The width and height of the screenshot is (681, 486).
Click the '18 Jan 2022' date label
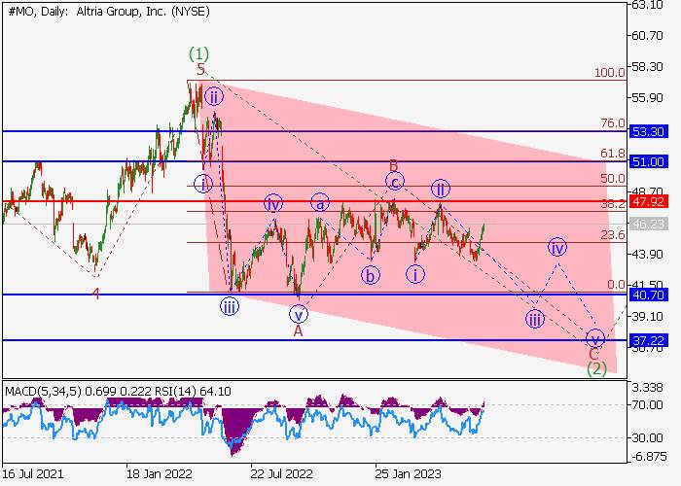pos(159,473)
